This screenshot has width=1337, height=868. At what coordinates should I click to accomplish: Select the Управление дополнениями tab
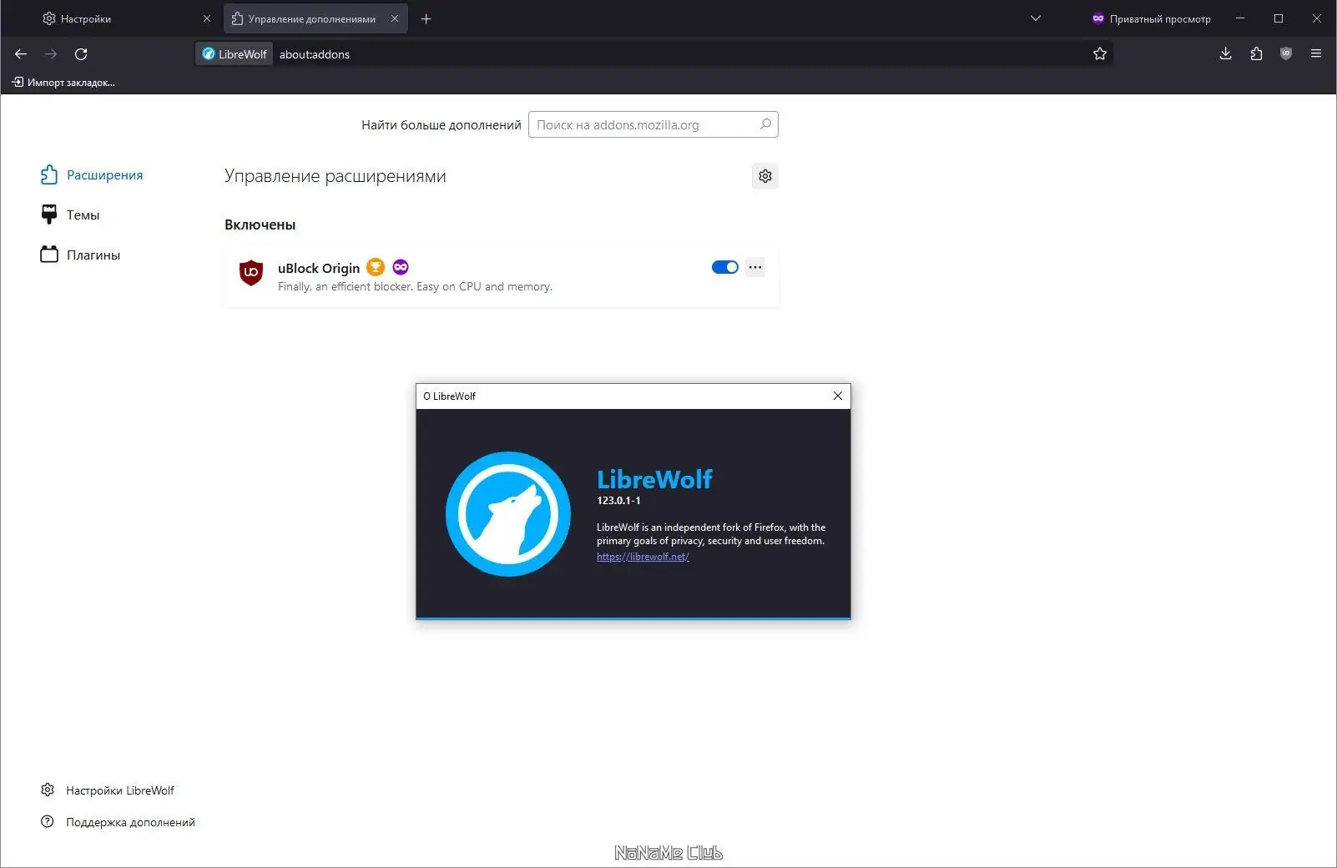(x=315, y=18)
